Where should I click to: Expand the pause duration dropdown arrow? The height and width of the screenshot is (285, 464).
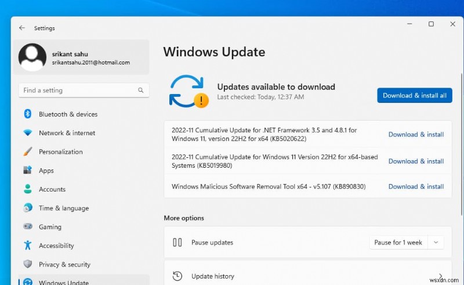[436, 243]
